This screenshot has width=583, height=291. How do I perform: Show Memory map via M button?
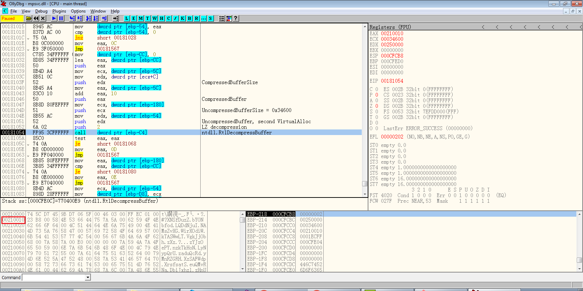click(141, 18)
